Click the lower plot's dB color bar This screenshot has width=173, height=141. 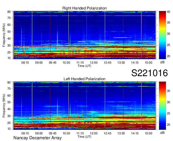[162, 106]
